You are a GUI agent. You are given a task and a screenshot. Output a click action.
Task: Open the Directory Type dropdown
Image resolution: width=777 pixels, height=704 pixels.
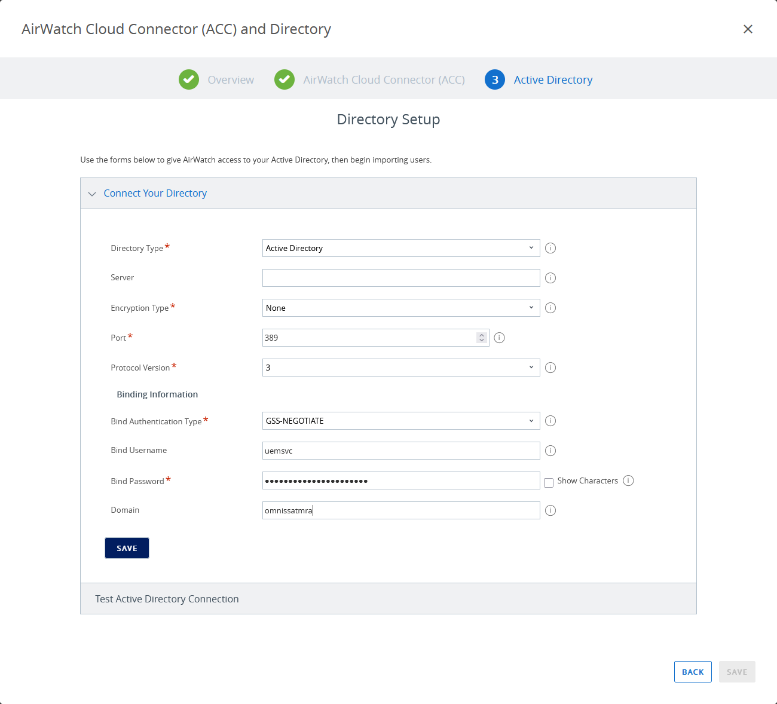400,248
